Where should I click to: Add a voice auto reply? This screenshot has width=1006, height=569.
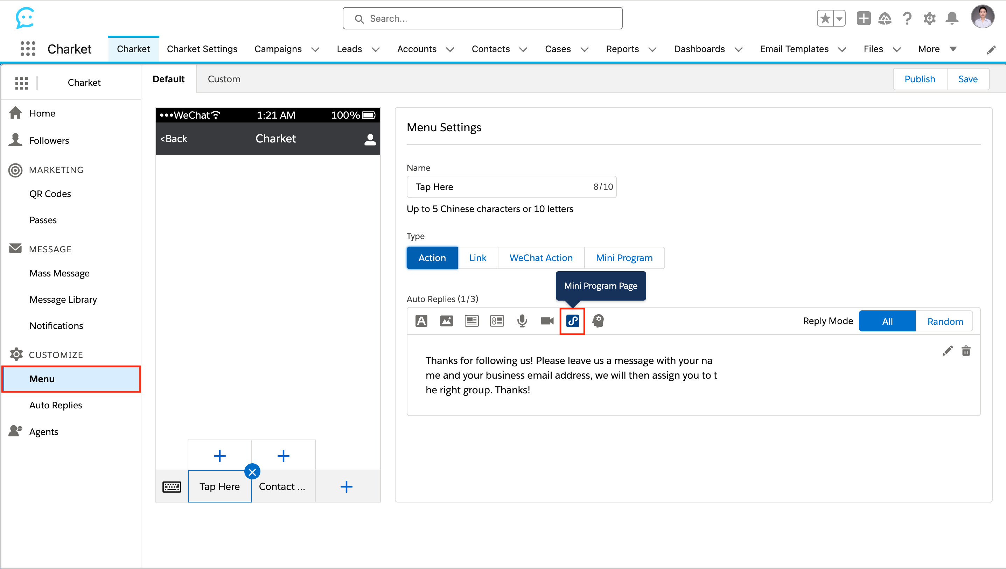(x=522, y=321)
